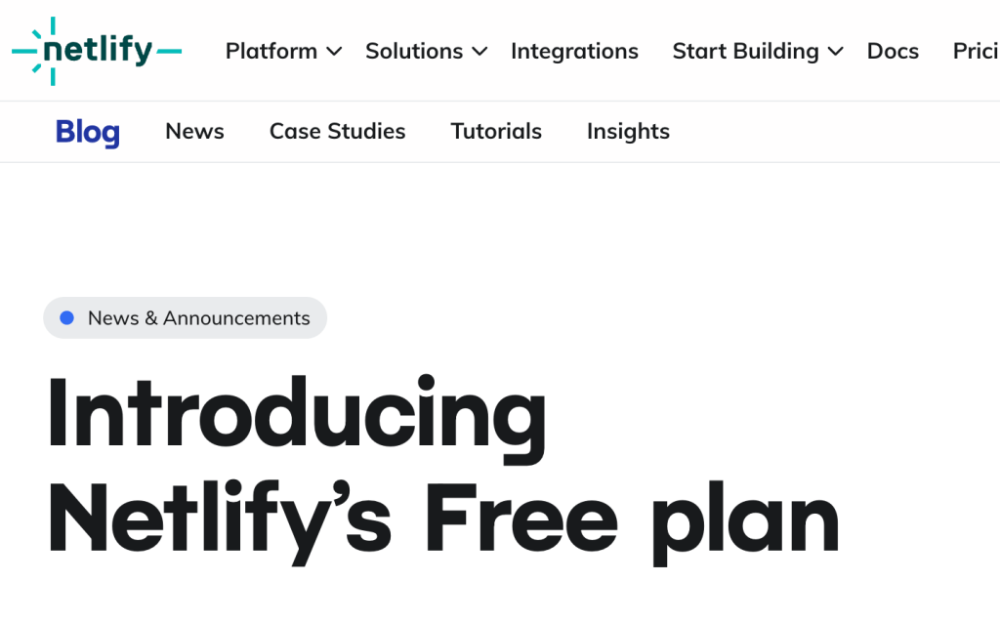This screenshot has width=1000, height=623.
Task: Expand the Solutions menu
Action: (x=413, y=51)
